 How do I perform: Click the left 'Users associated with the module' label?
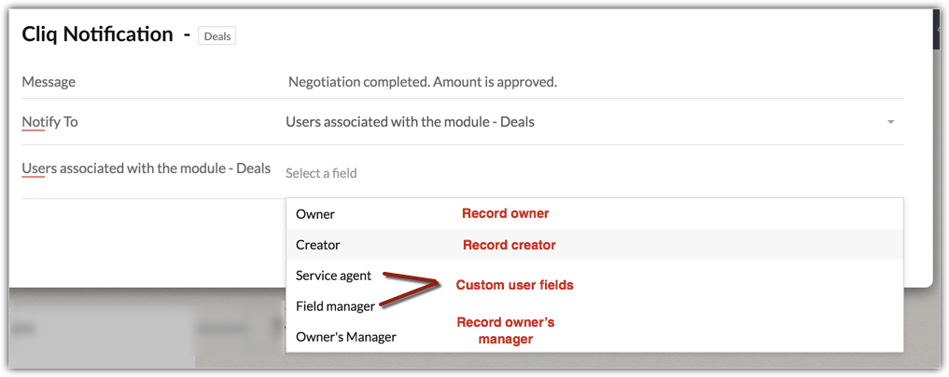pyautogui.click(x=146, y=168)
